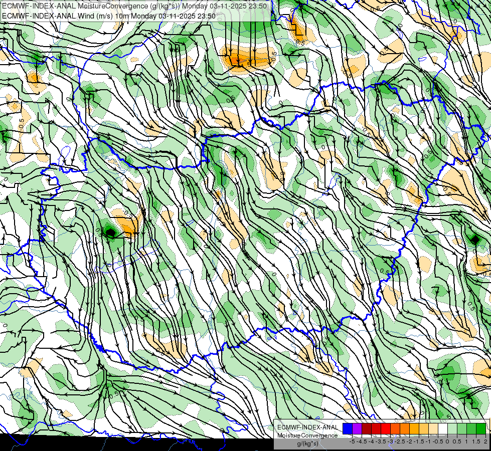Viewport: 491px width, 451px height.
Task: Pick the medium green legend swatch for 1 to 1.5
Action: click(471, 428)
